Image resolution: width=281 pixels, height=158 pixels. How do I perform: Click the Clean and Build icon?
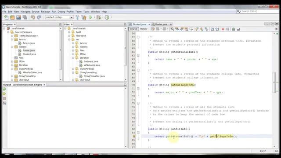pyautogui.click(x=84, y=18)
